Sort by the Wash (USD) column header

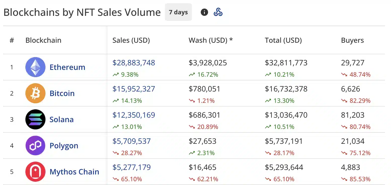211,40
